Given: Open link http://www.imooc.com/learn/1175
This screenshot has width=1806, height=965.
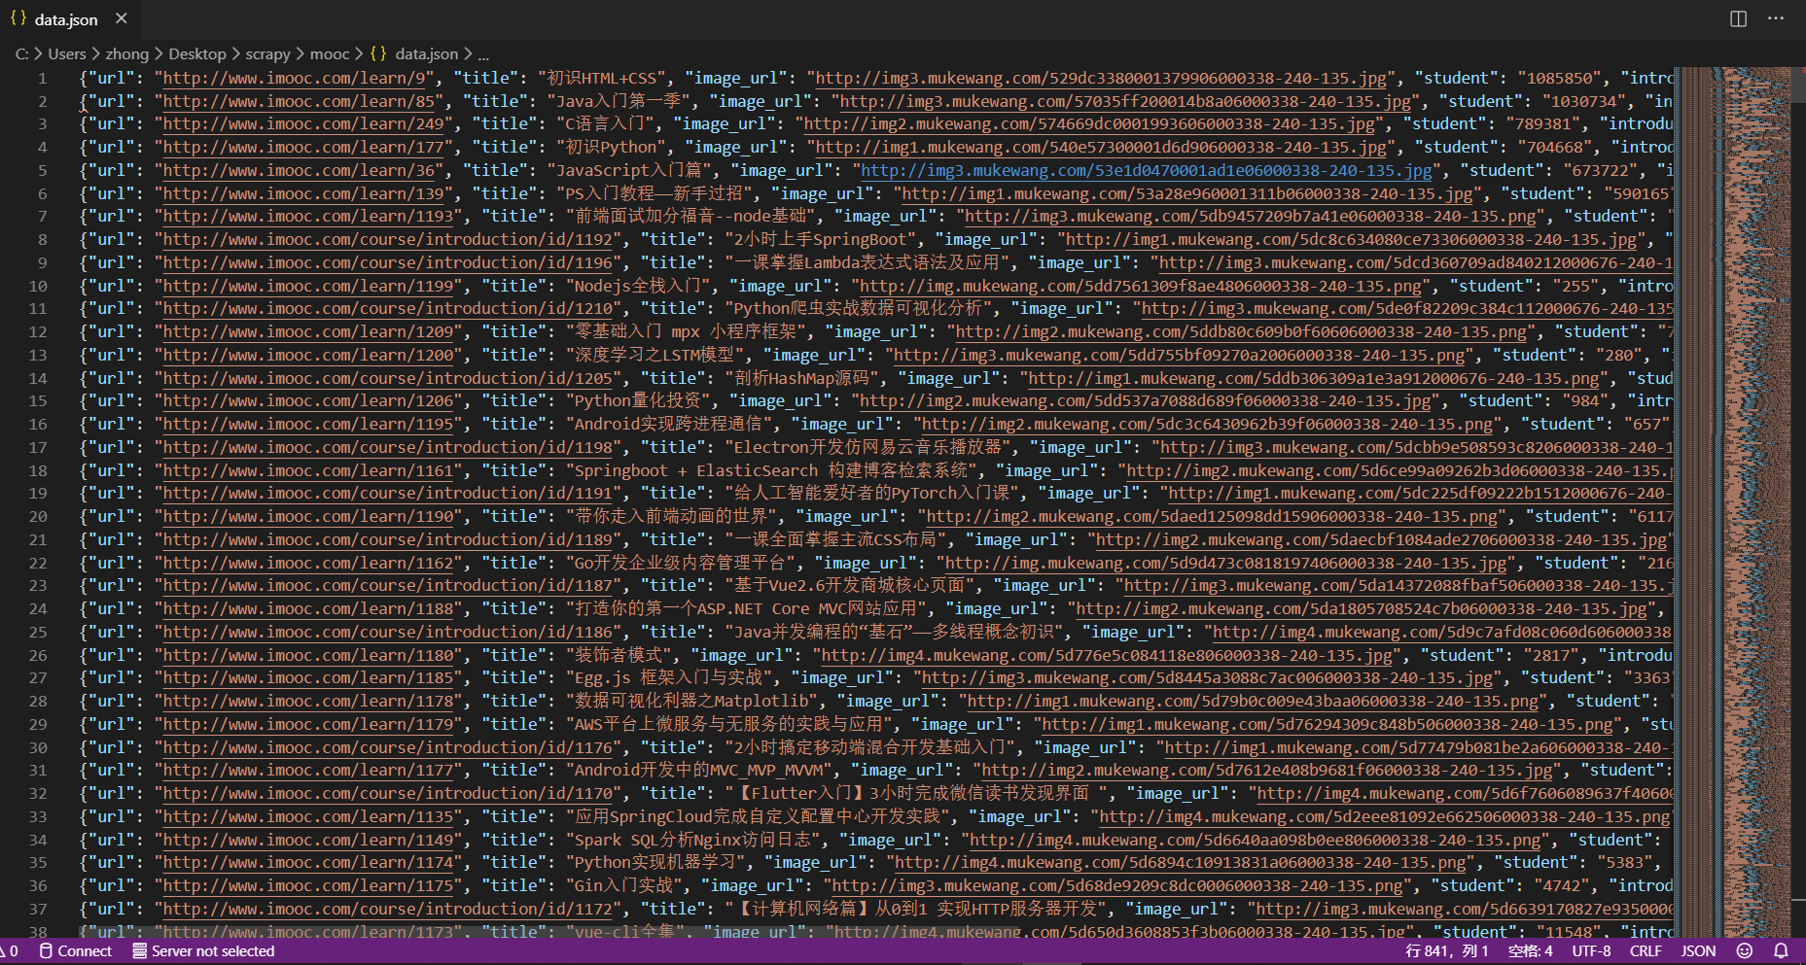Looking at the screenshot, I should coord(309,886).
